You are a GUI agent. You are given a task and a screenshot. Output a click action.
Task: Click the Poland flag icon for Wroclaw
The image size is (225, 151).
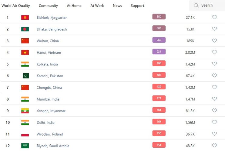point(25,134)
